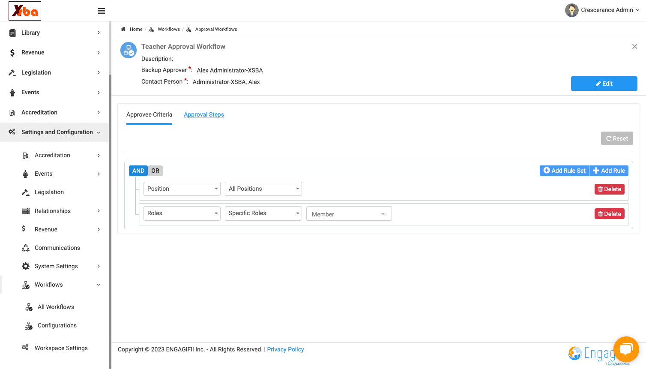The width and height of the screenshot is (646, 369).
Task: Click the Add Rule button
Action: [x=609, y=171]
